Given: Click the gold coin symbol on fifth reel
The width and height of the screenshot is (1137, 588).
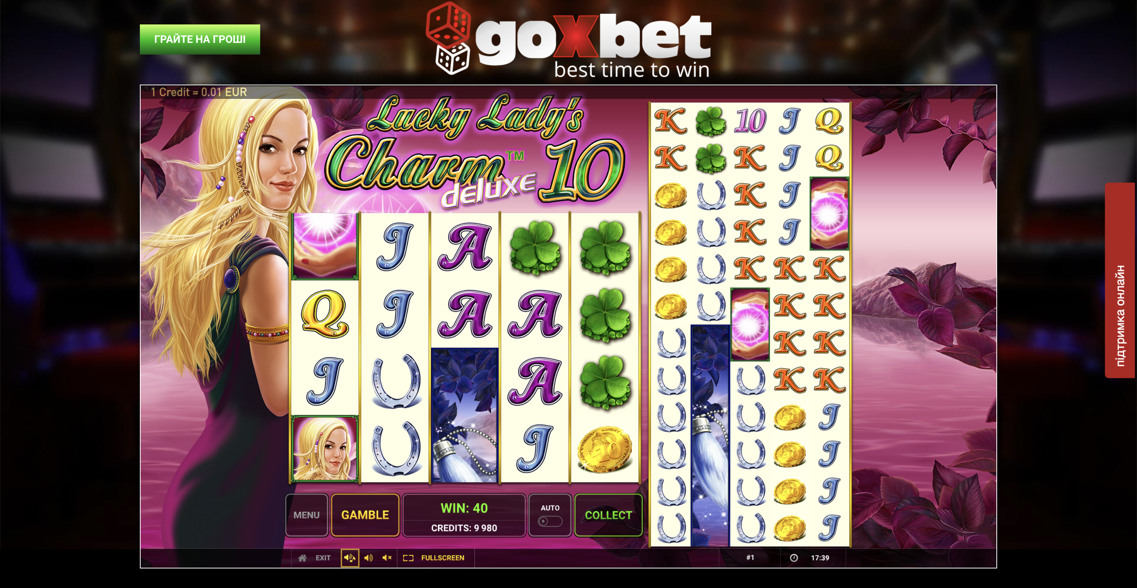Looking at the screenshot, I should (605, 449).
